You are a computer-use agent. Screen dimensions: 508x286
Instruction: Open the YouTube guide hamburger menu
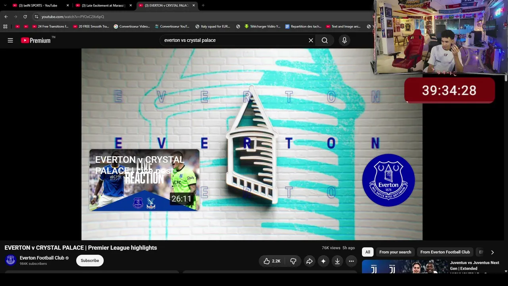tap(10, 40)
